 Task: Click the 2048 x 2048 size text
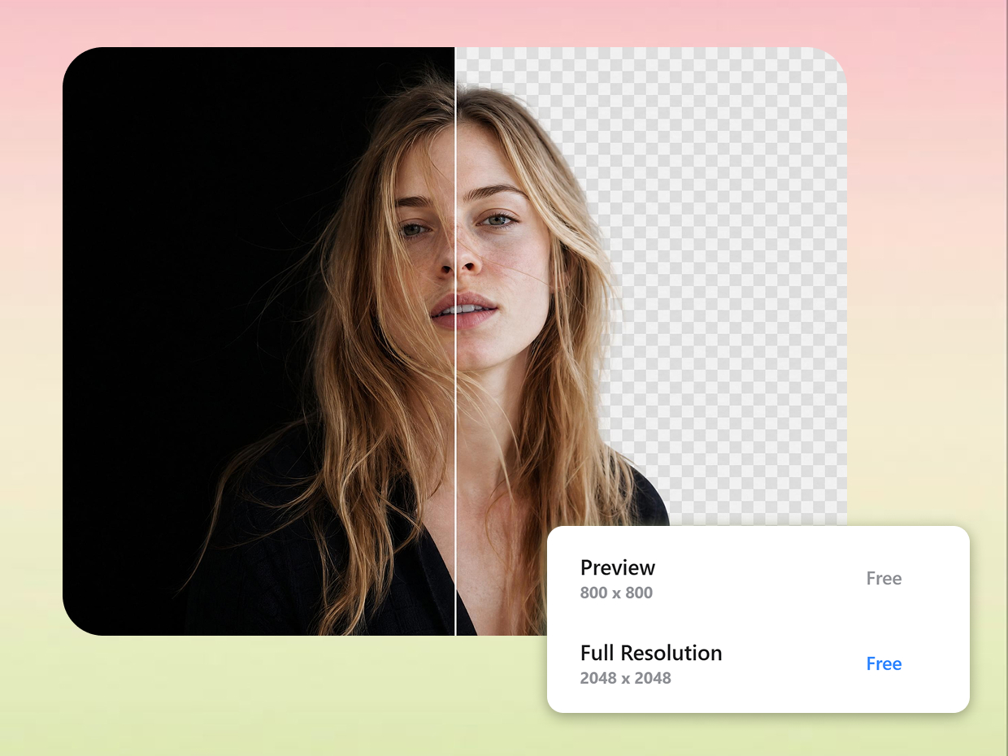pos(625,678)
